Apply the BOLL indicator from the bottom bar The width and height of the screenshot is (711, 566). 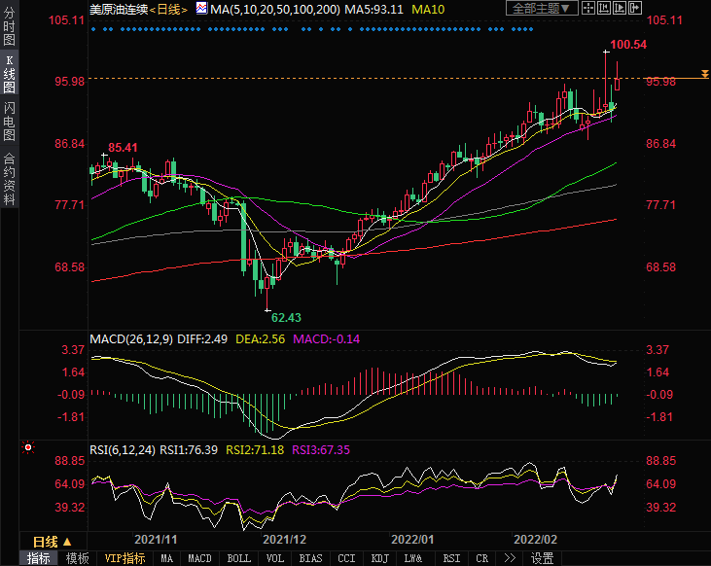pos(238,558)
